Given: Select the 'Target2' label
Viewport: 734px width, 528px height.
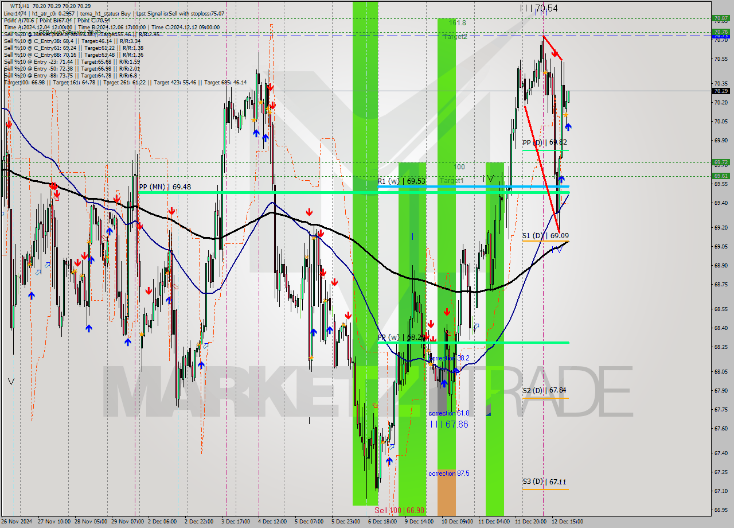Looking at the screenshot, I should pyautogui.click(x=455, y=37).
